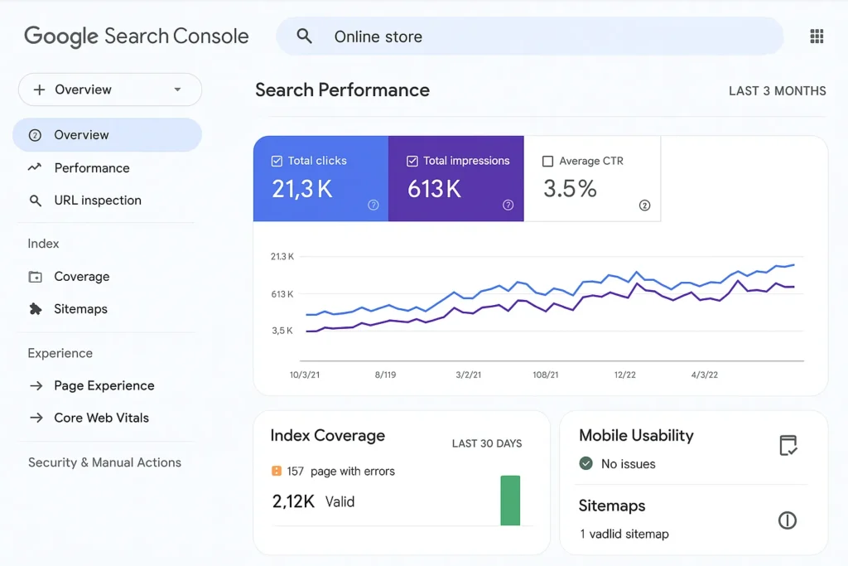
Task: Open the help icon on Total impressions card
Action: (508, 205)
